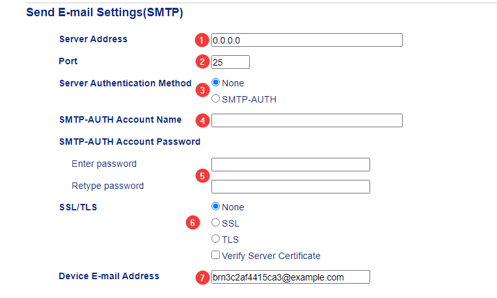Pick the SSL radio option
This screenshot has height=298, width=497.
(216, 223)
